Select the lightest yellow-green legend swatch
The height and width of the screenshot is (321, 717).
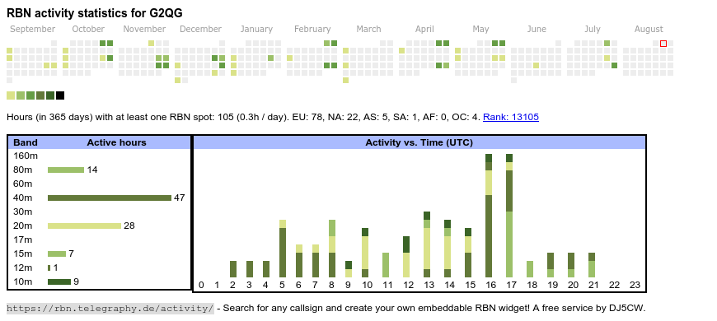[11, 95]
